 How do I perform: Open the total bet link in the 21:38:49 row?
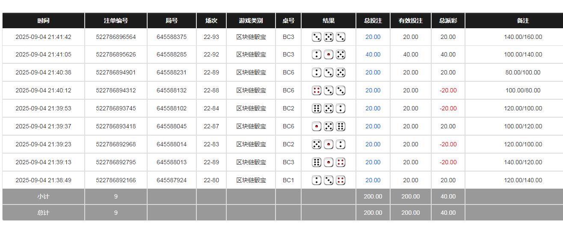(x=373, y=181)
